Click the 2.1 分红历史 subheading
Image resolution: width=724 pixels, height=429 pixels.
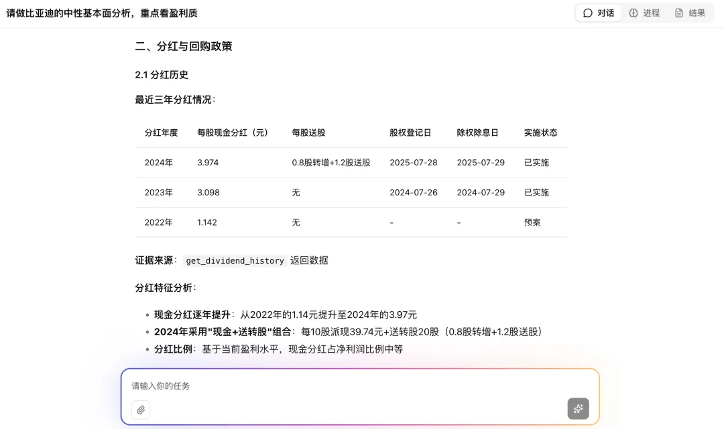pos(162,75)
